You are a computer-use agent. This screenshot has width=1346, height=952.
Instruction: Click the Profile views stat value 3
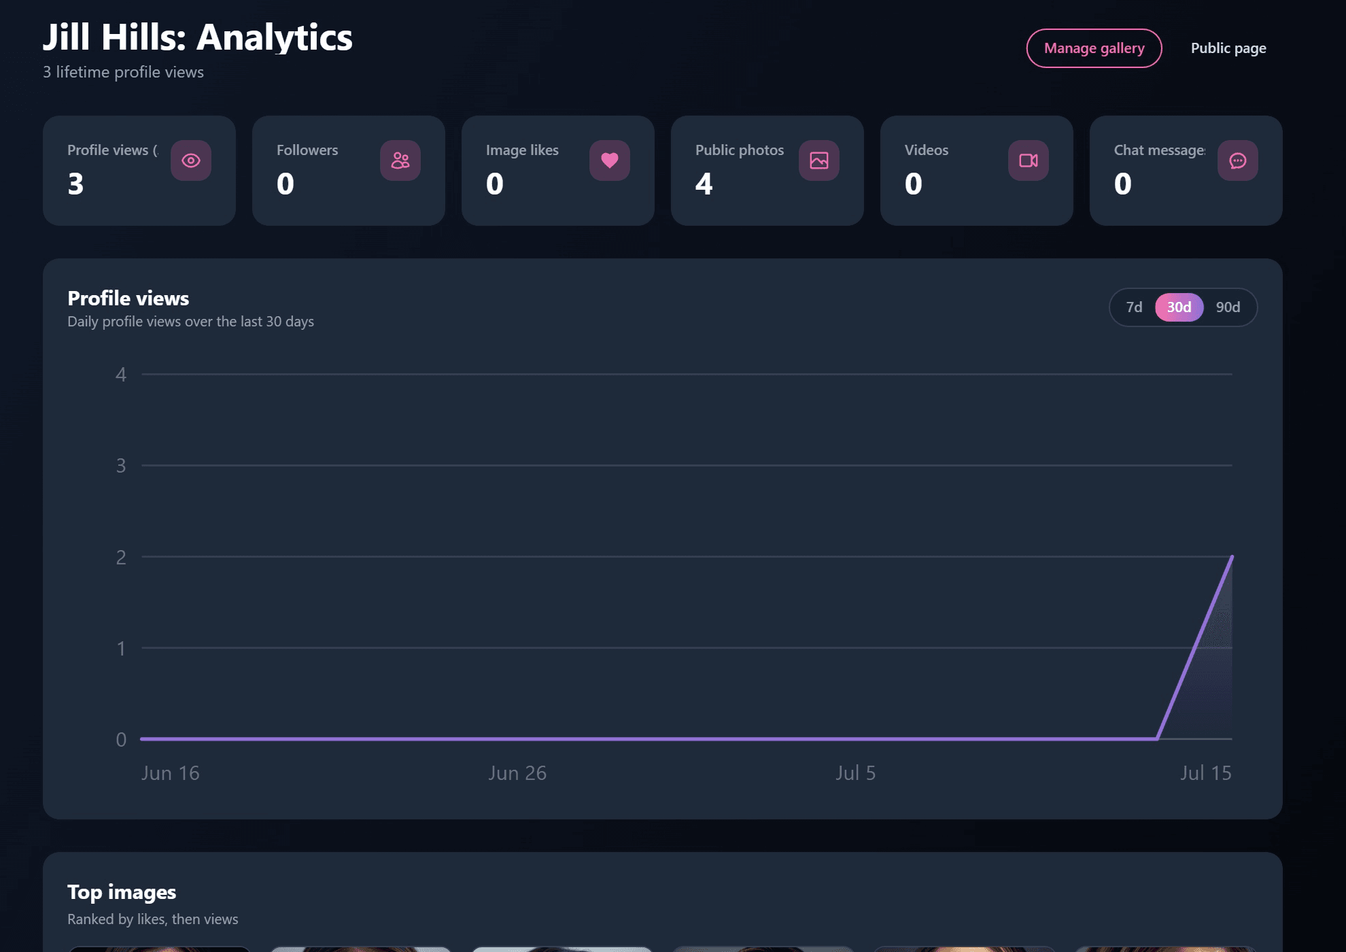click(x=75, y=184)
